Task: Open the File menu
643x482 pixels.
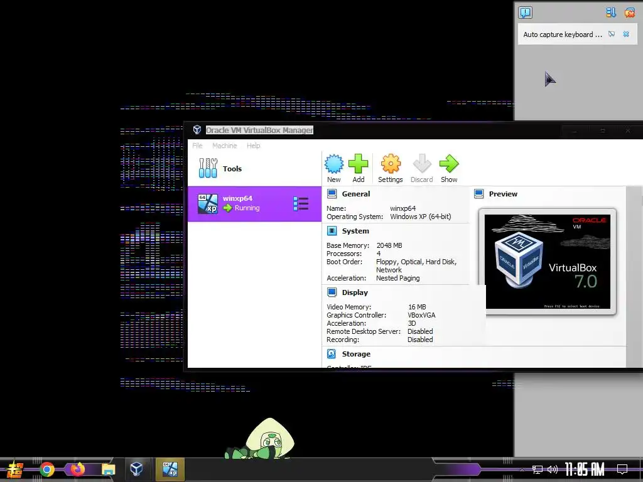Action: (x=197, y=146)
